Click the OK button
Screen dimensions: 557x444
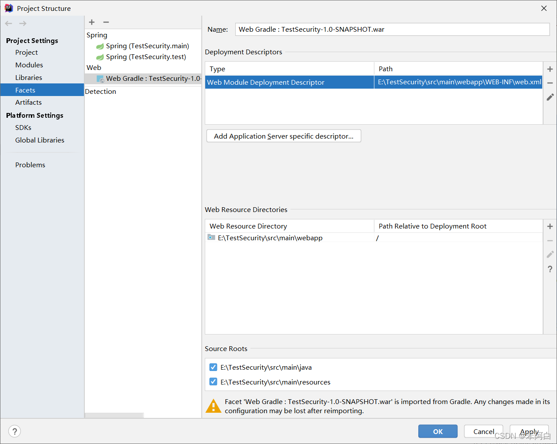tap(438, 431)
